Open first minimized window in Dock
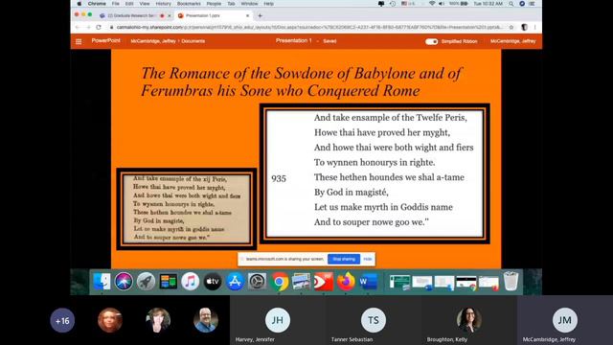613x345 pixels. click(400, 283)
